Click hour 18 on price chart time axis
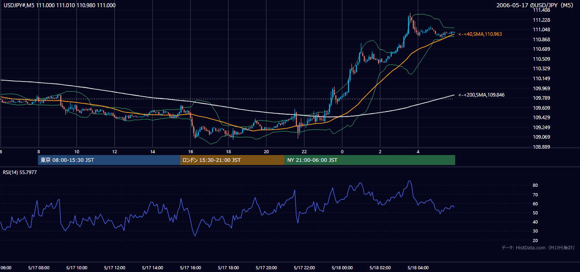Screen dimensions: 580x272 228,151
